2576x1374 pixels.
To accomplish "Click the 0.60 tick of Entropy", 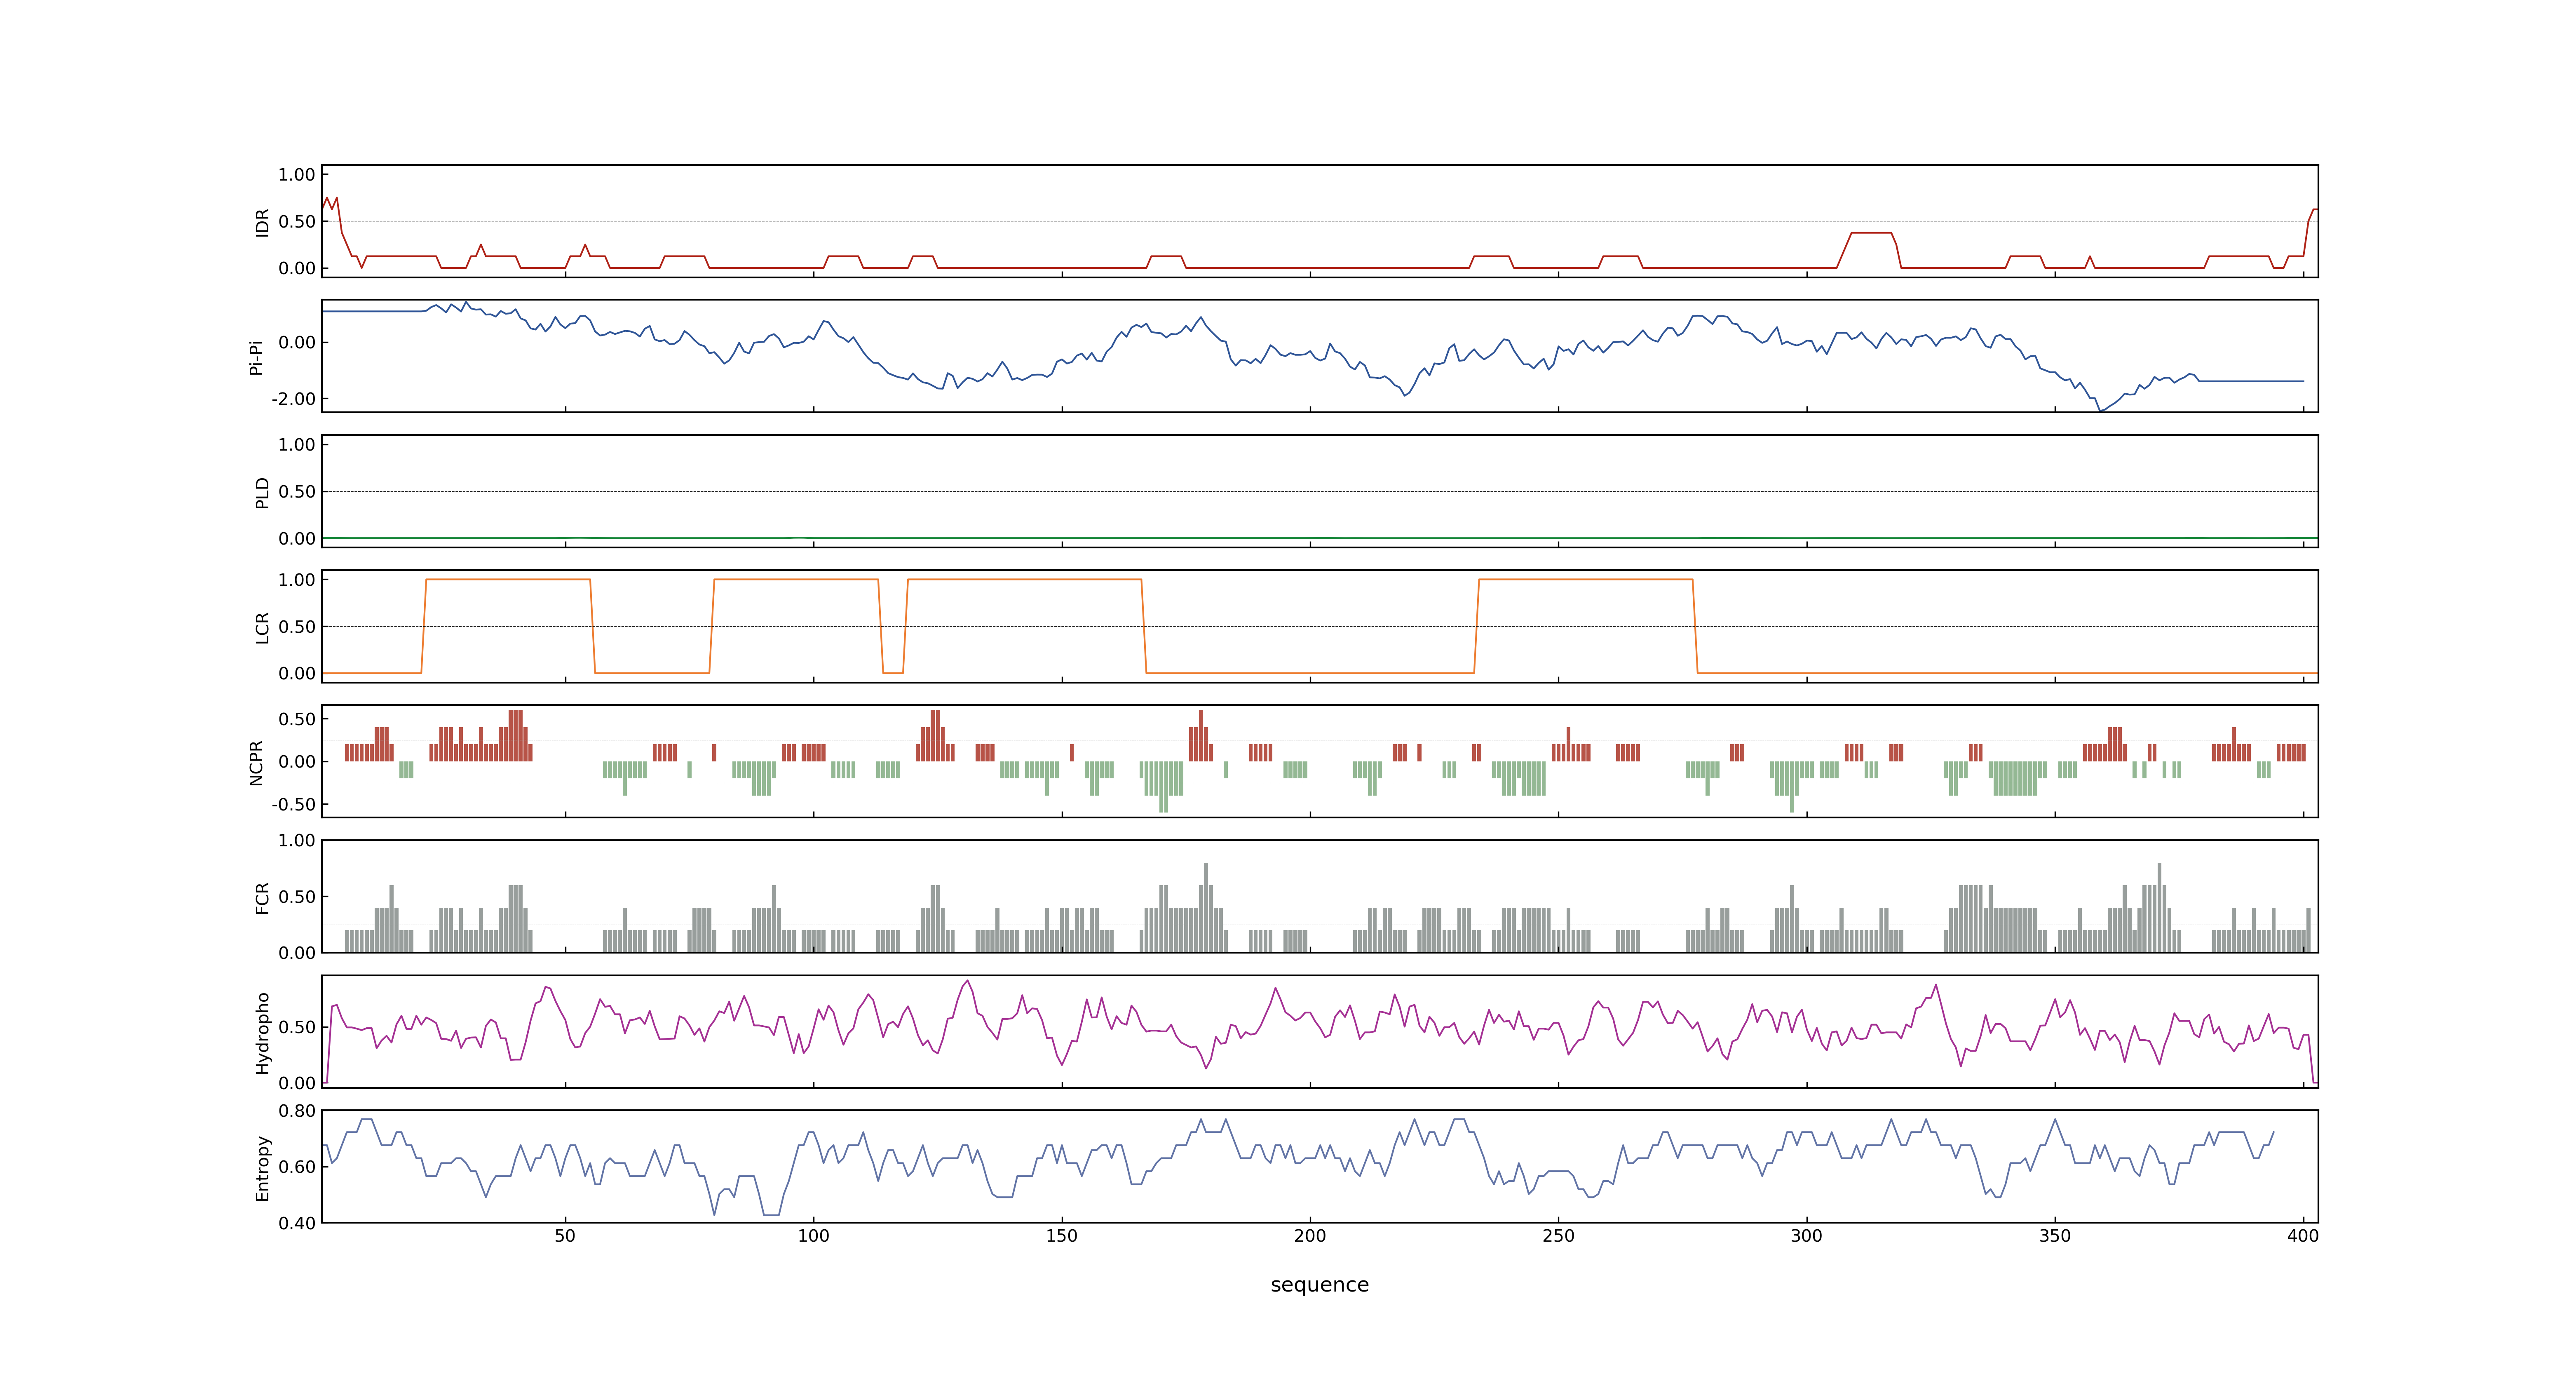I will pyautogui.click(x=297, y=1167).
